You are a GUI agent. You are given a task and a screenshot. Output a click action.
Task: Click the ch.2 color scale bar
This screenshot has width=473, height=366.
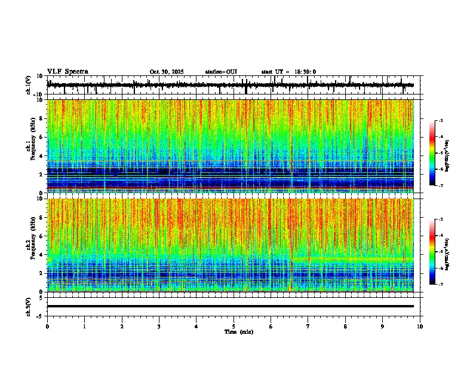432,252
